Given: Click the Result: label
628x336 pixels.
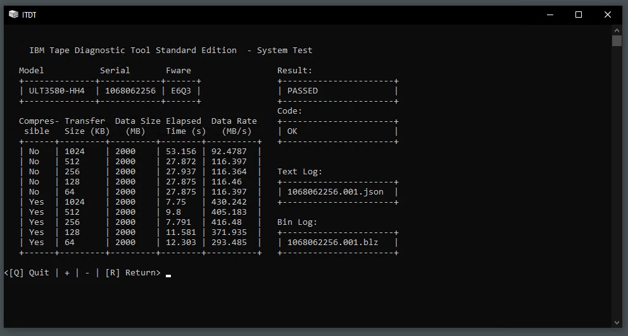Looking at the screenshot, I should (295, 70).
